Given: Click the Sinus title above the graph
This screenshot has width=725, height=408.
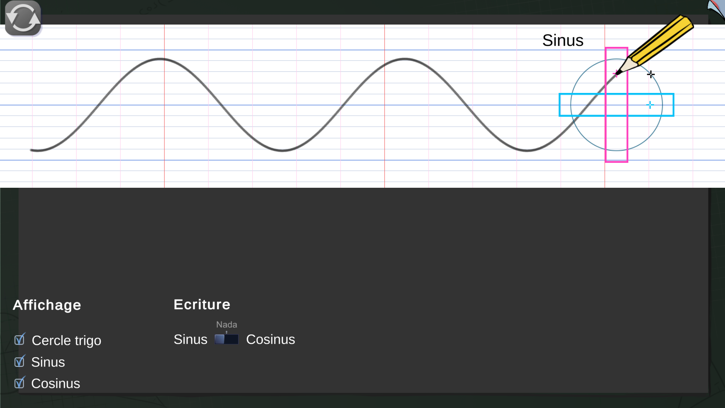Looking at the screenshot, I should [x=563, y=40].
